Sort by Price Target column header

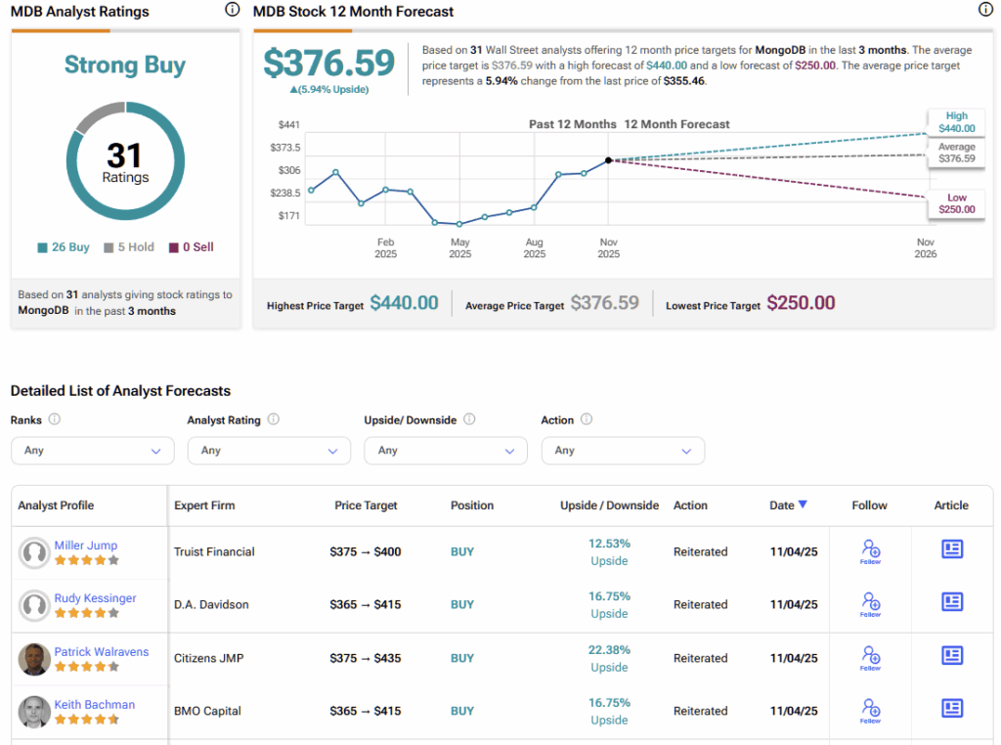366,505
